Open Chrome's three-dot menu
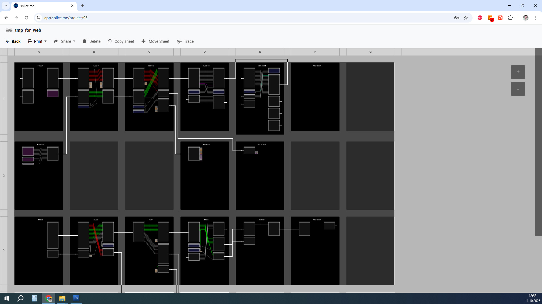Viewport: 542px width, 304px height. 536,18
